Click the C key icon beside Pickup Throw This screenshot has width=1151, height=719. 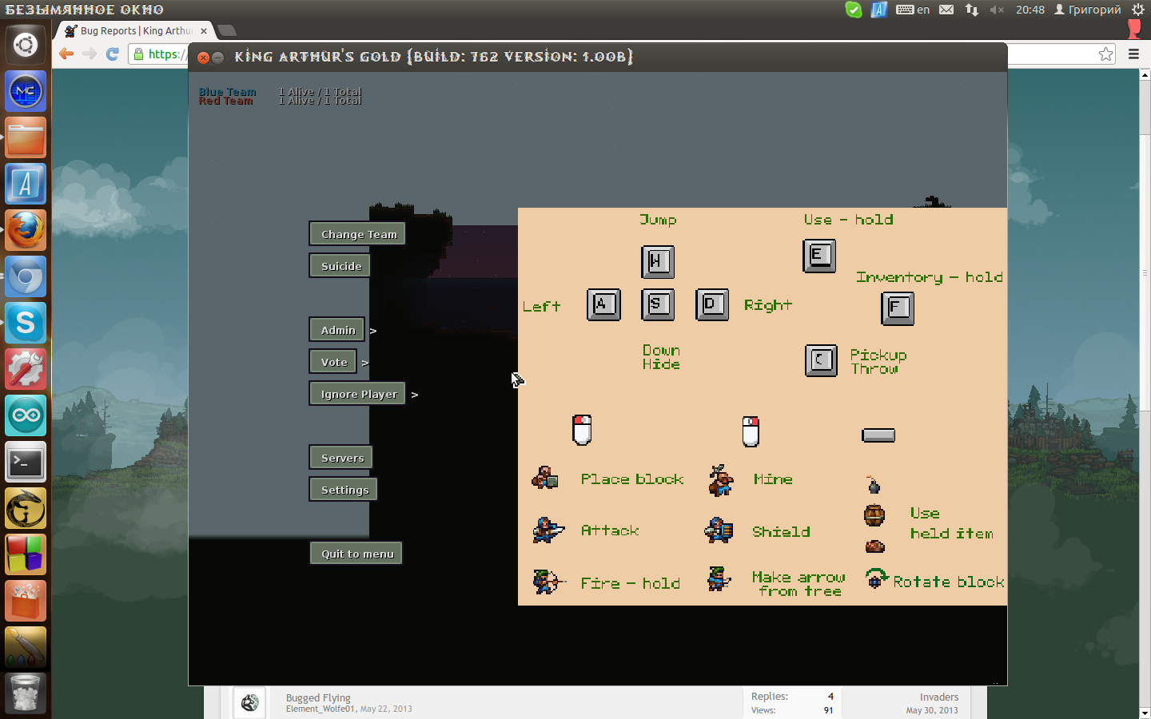pos(821,360)
